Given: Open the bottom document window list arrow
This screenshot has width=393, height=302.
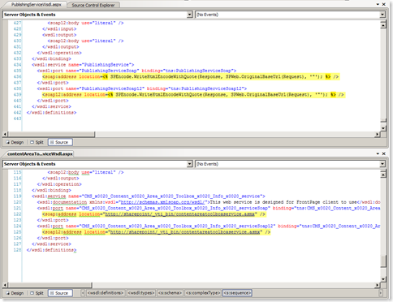Looking at the screenshot, I should 378,153.
